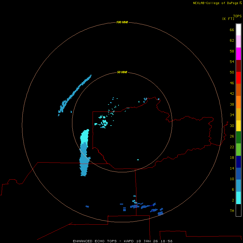This screenshot has height=243, width=243.
Task: Click the 42 legend value
Action: coord(232,94)
